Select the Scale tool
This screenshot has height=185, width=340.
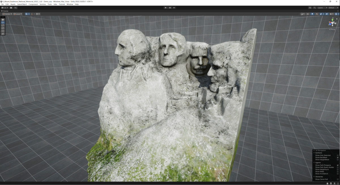pyautogui.click(x=2, y=28)
